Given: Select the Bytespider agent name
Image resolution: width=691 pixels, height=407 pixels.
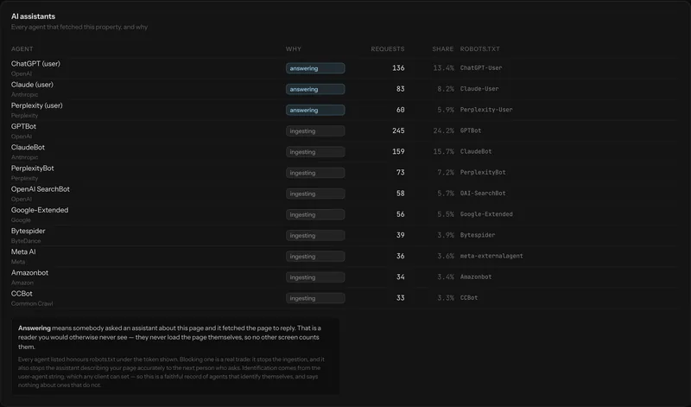Looking at the screenshot, I should (29, 231).
